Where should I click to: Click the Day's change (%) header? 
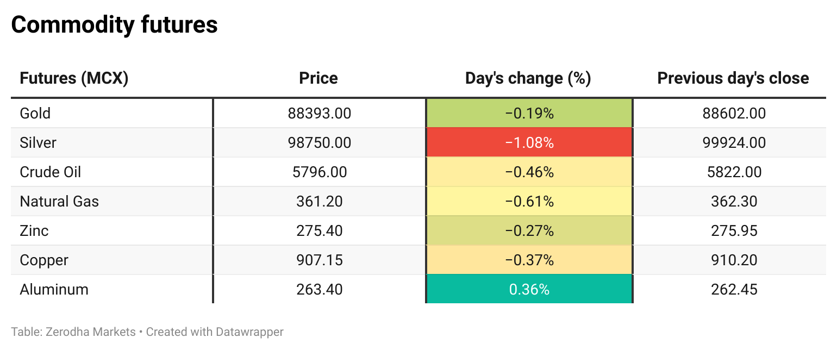[528, 78]
